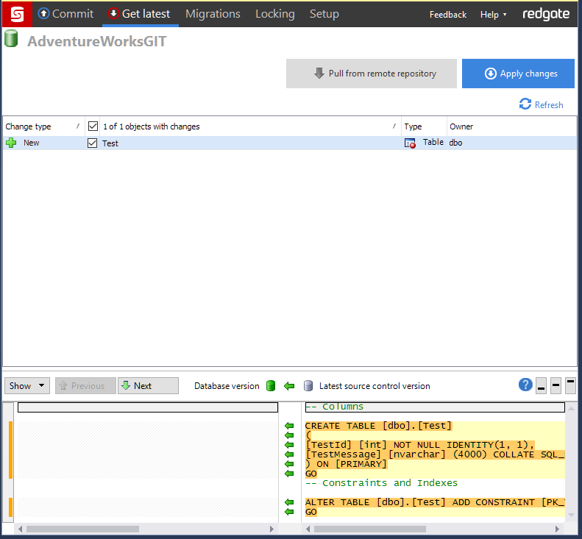Image resolution: width=582 pixels, height=539 pixels.
Task: Toggle the select-all objects checkbox in header
Action: [93, 126]
